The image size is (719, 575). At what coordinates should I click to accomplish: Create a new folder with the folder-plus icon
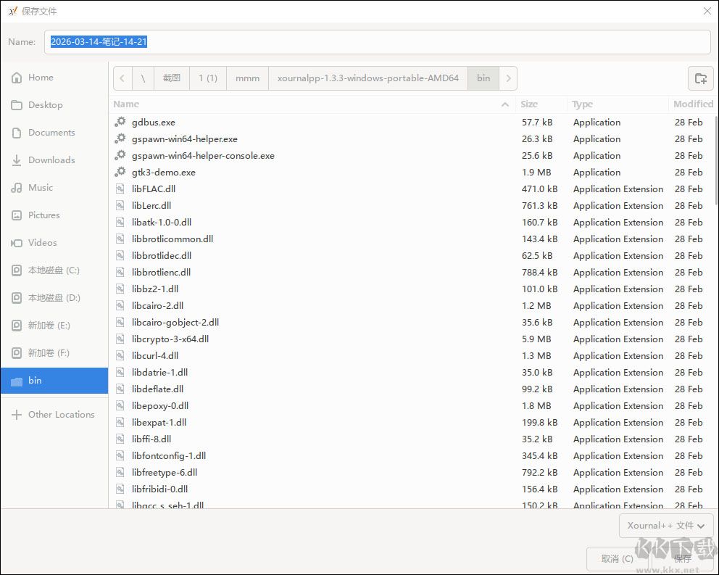pyautogui.click(x=701, y=78)
